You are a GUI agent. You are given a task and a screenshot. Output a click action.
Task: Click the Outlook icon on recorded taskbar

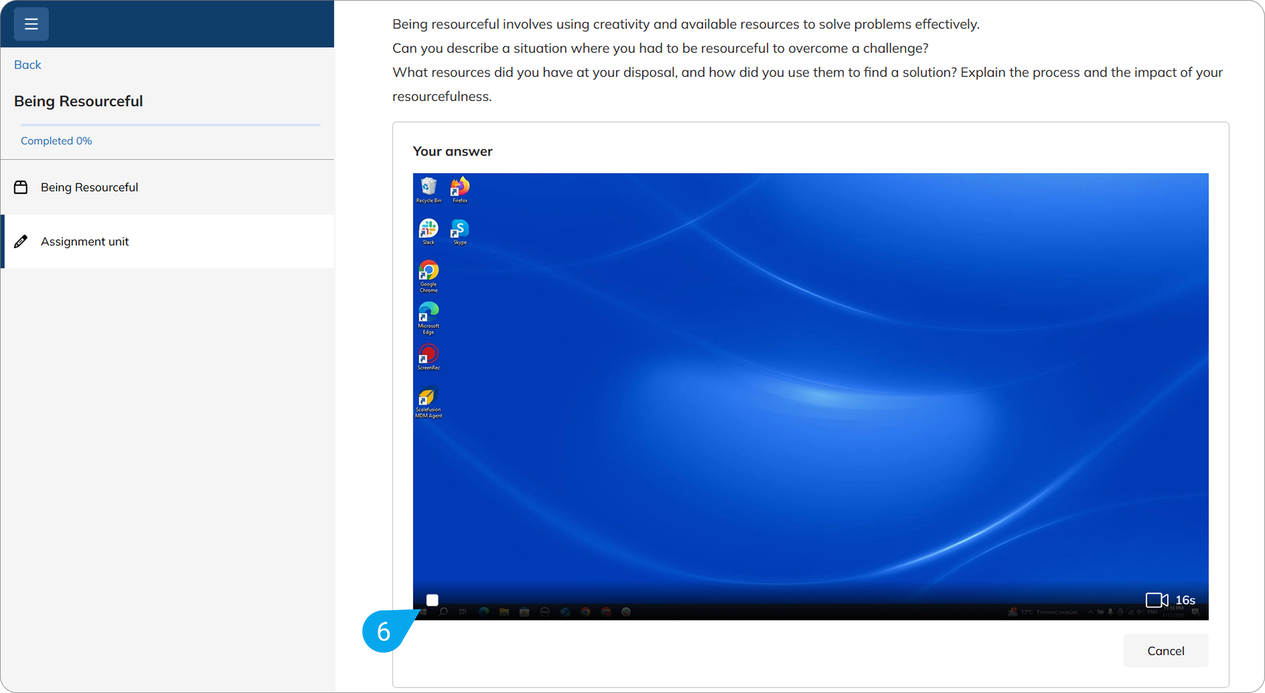[565, 612]
